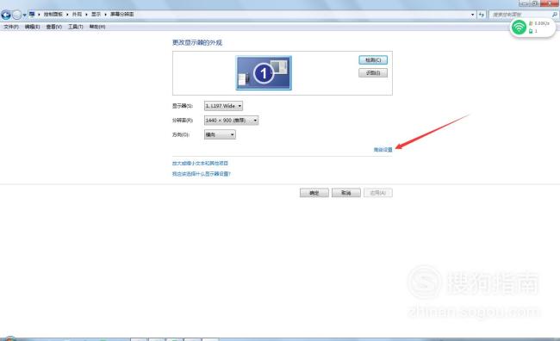Click the 应用(A) apply button

(378, 193)
